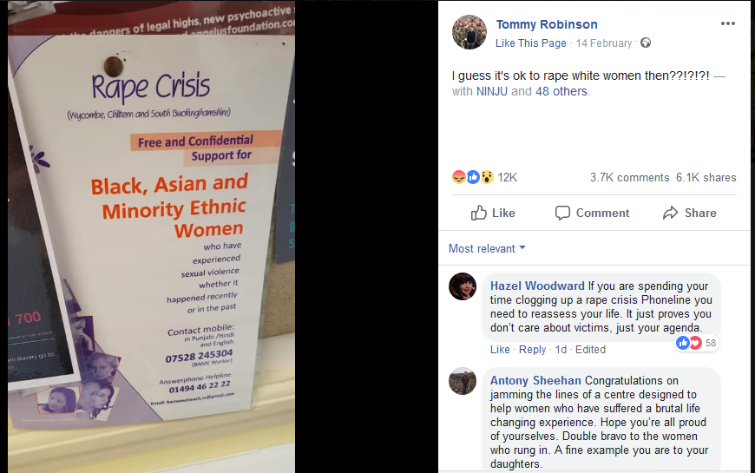This screenshot has height=473, width=755.
Task: Open Tommy Robinson profile picture
Action: click(x=469, y=32)
